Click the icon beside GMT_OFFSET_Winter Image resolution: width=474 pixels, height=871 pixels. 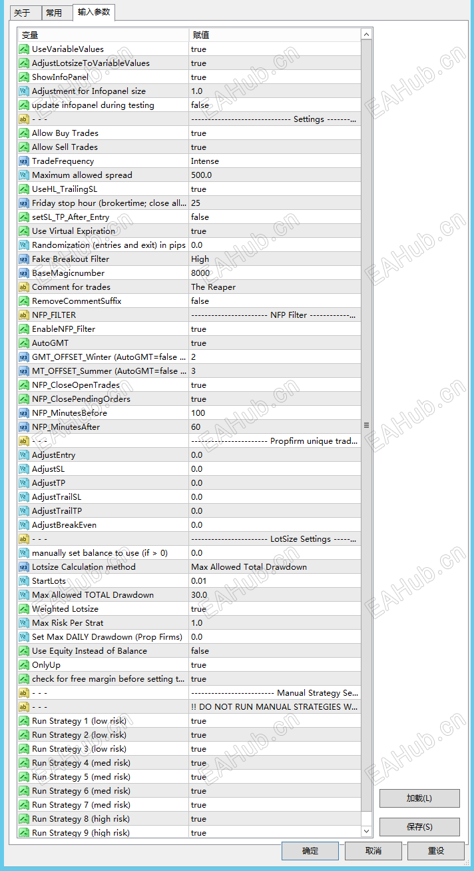point(24,357)
